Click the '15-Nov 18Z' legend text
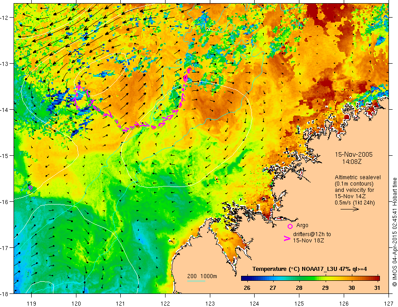Screen dimensions: 398x307 308,241
